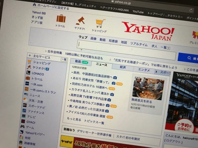Viewport: 198px width, 148px height.
Task: Open the Yahoo! BB link
Action: (x=39, y=13)
